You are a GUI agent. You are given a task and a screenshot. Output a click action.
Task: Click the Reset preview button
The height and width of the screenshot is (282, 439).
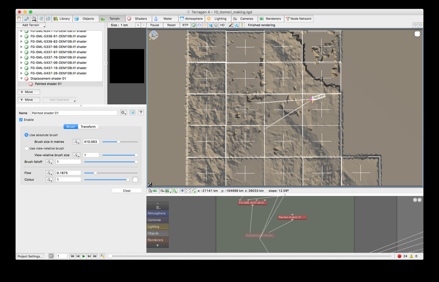click(x=171, y=25)
